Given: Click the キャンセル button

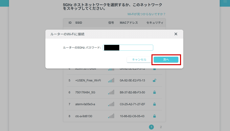Looking at the screenshot, I should (139, 60).
